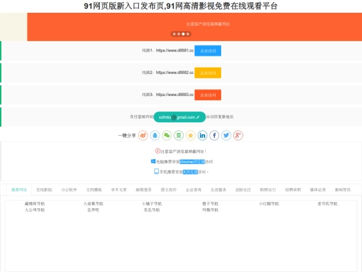Viewport: 362px width, 272px height.
Task: Select the active third carousel dot
Action: (x=183, y=34)
